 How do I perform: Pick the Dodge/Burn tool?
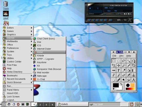[x=124, y=80]
